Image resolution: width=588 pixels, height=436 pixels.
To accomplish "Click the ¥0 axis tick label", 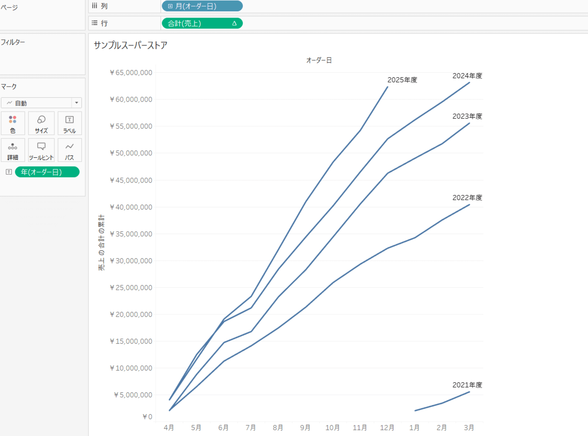I will click(147, 417).
